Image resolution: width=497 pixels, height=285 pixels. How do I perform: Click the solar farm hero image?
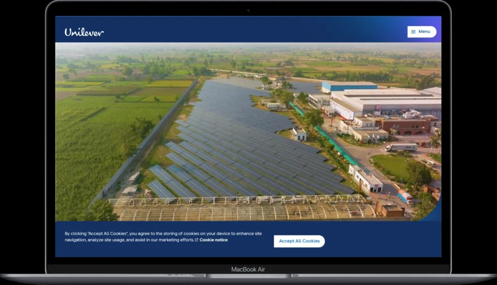(248, 132)
